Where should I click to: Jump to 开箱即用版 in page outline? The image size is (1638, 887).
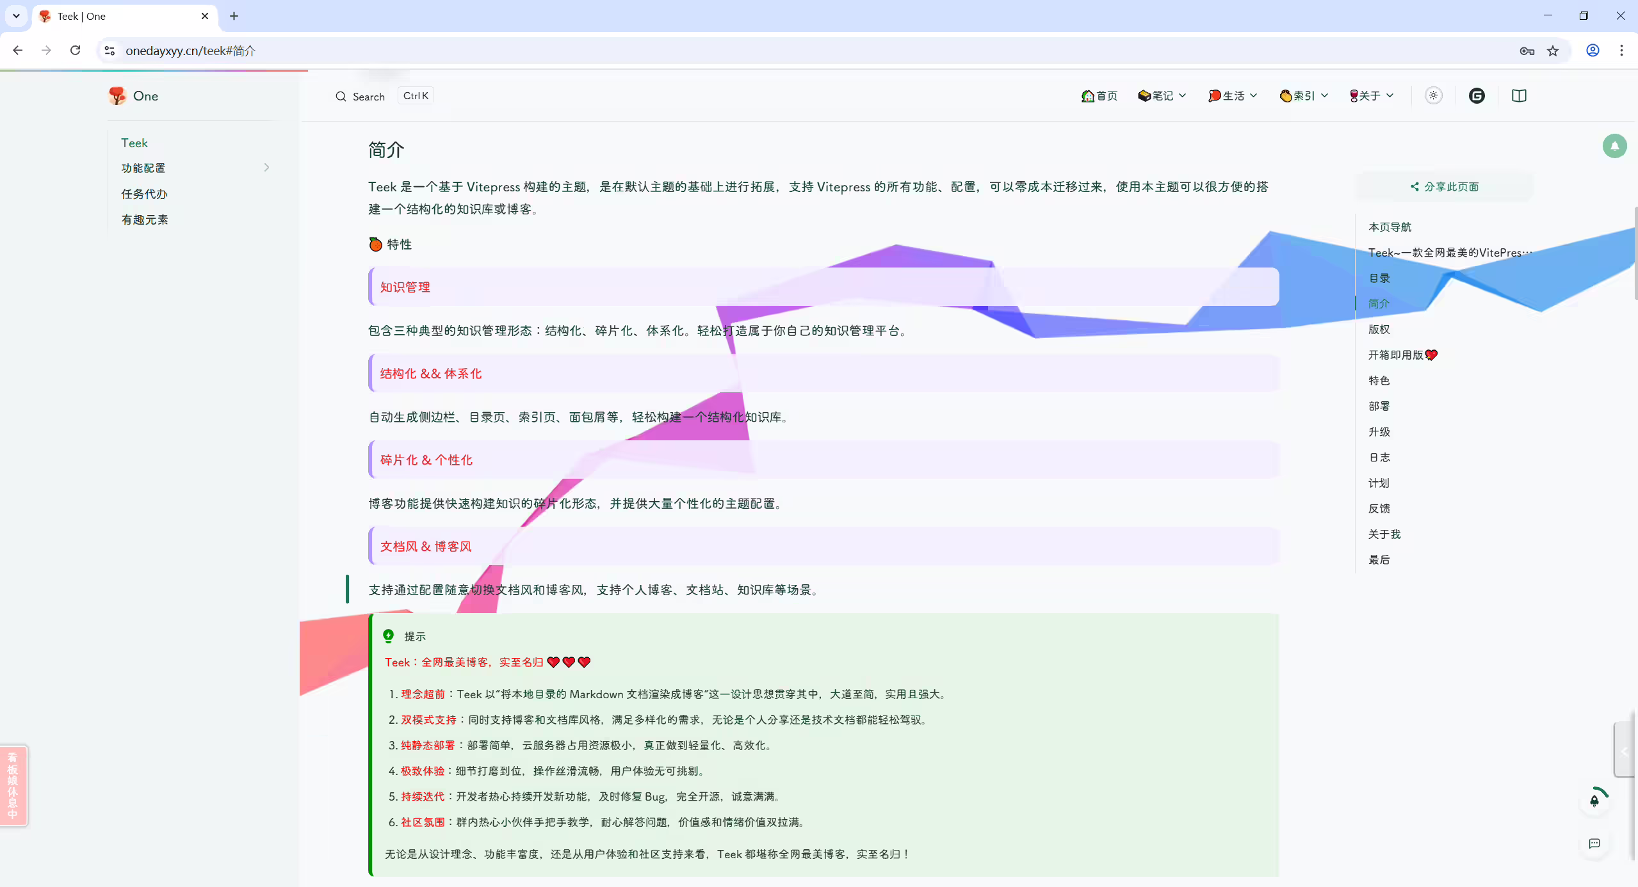point(1403,355)
